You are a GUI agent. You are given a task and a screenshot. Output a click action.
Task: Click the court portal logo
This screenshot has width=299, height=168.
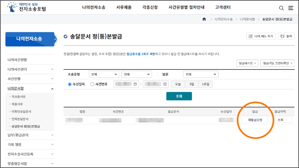click(27, 7)
